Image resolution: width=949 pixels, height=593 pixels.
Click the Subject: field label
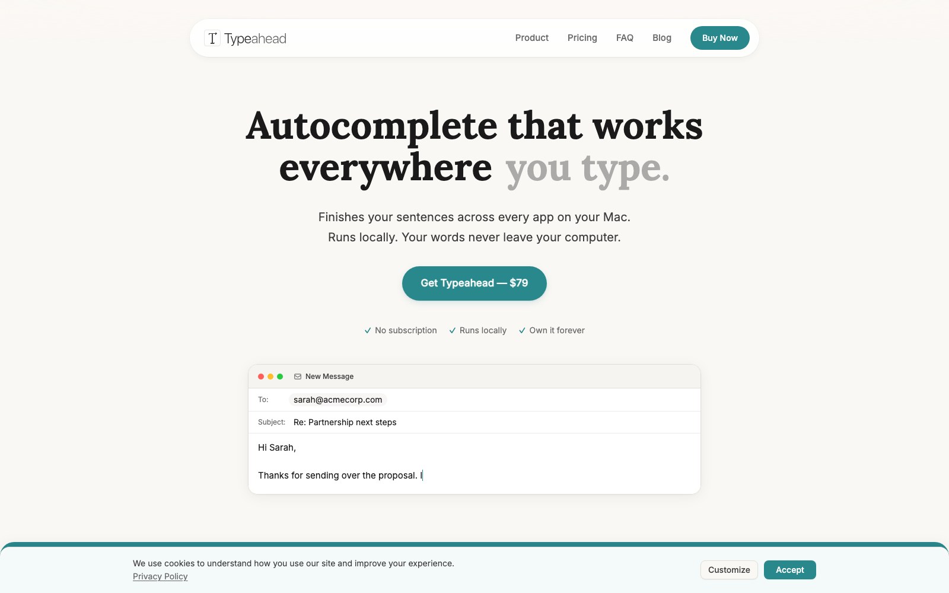coord(272,422)
